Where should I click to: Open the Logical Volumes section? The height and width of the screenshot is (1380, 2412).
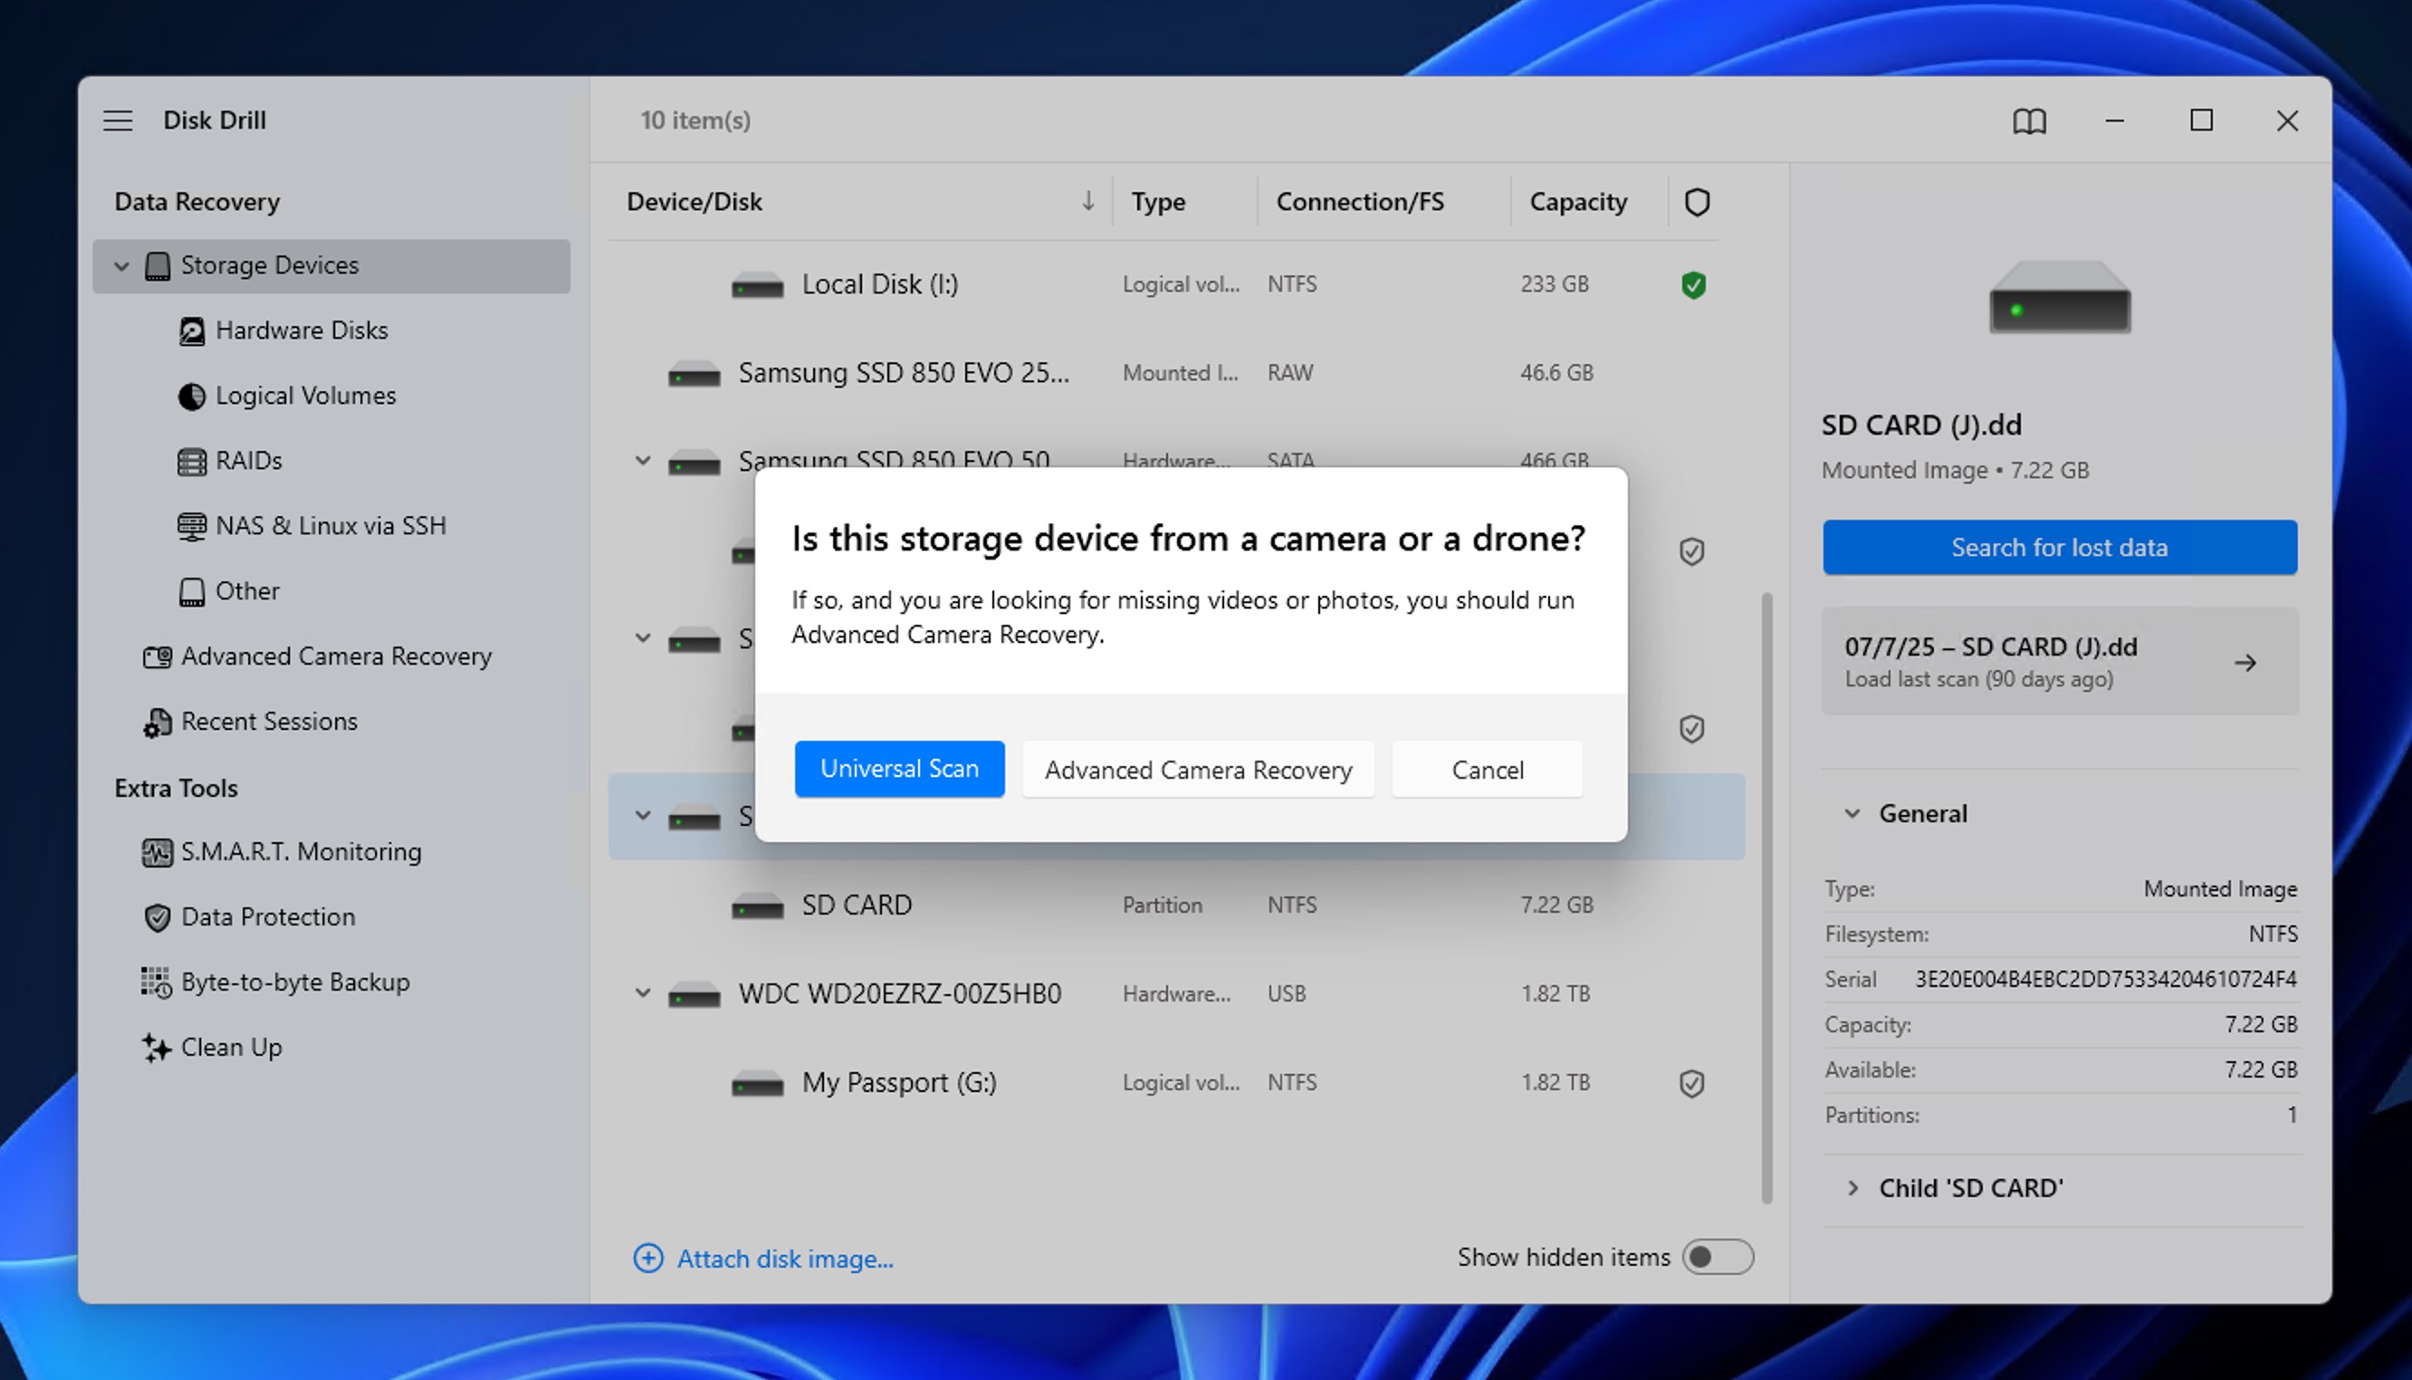(306, 395)
